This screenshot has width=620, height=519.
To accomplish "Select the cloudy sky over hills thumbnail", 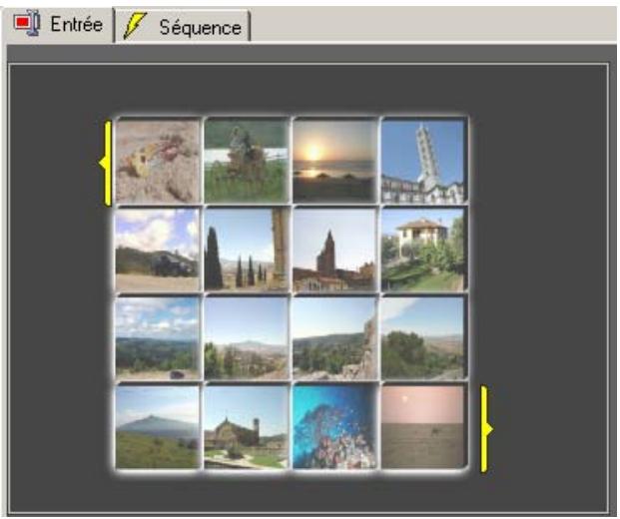I will click(158, 338).
